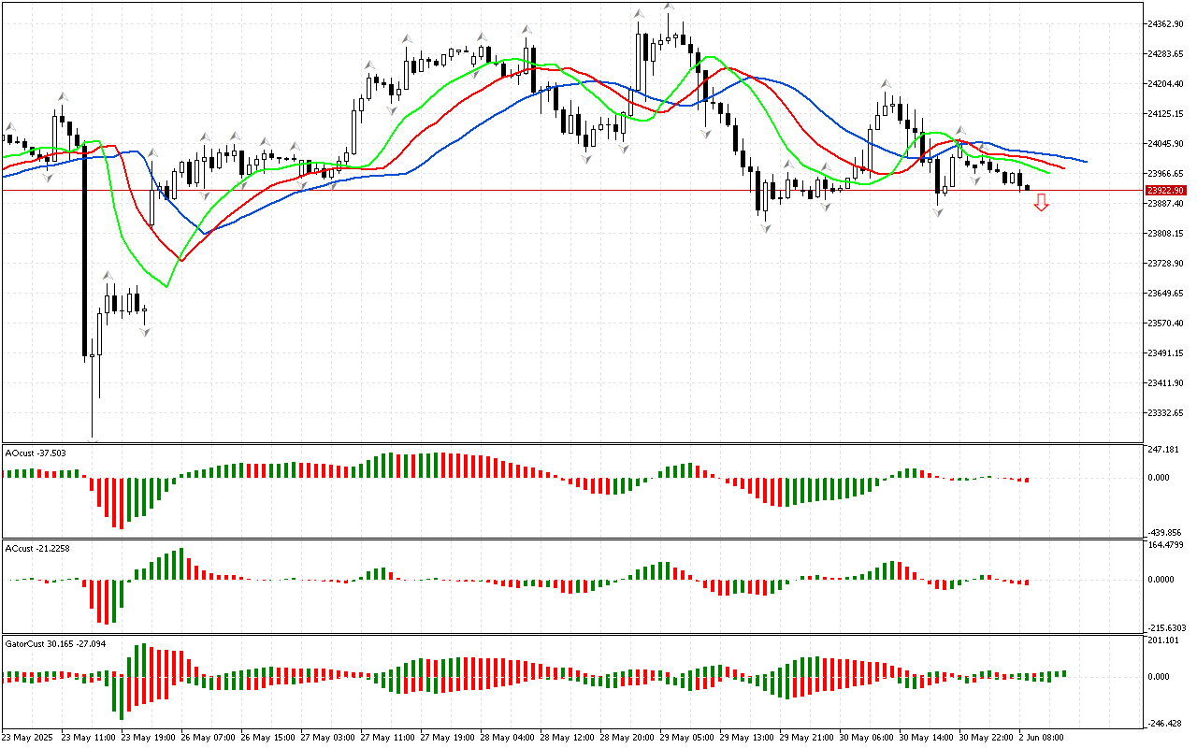
Task: Select the fractal arrow above the highest candle
Action: click(669, 6)
